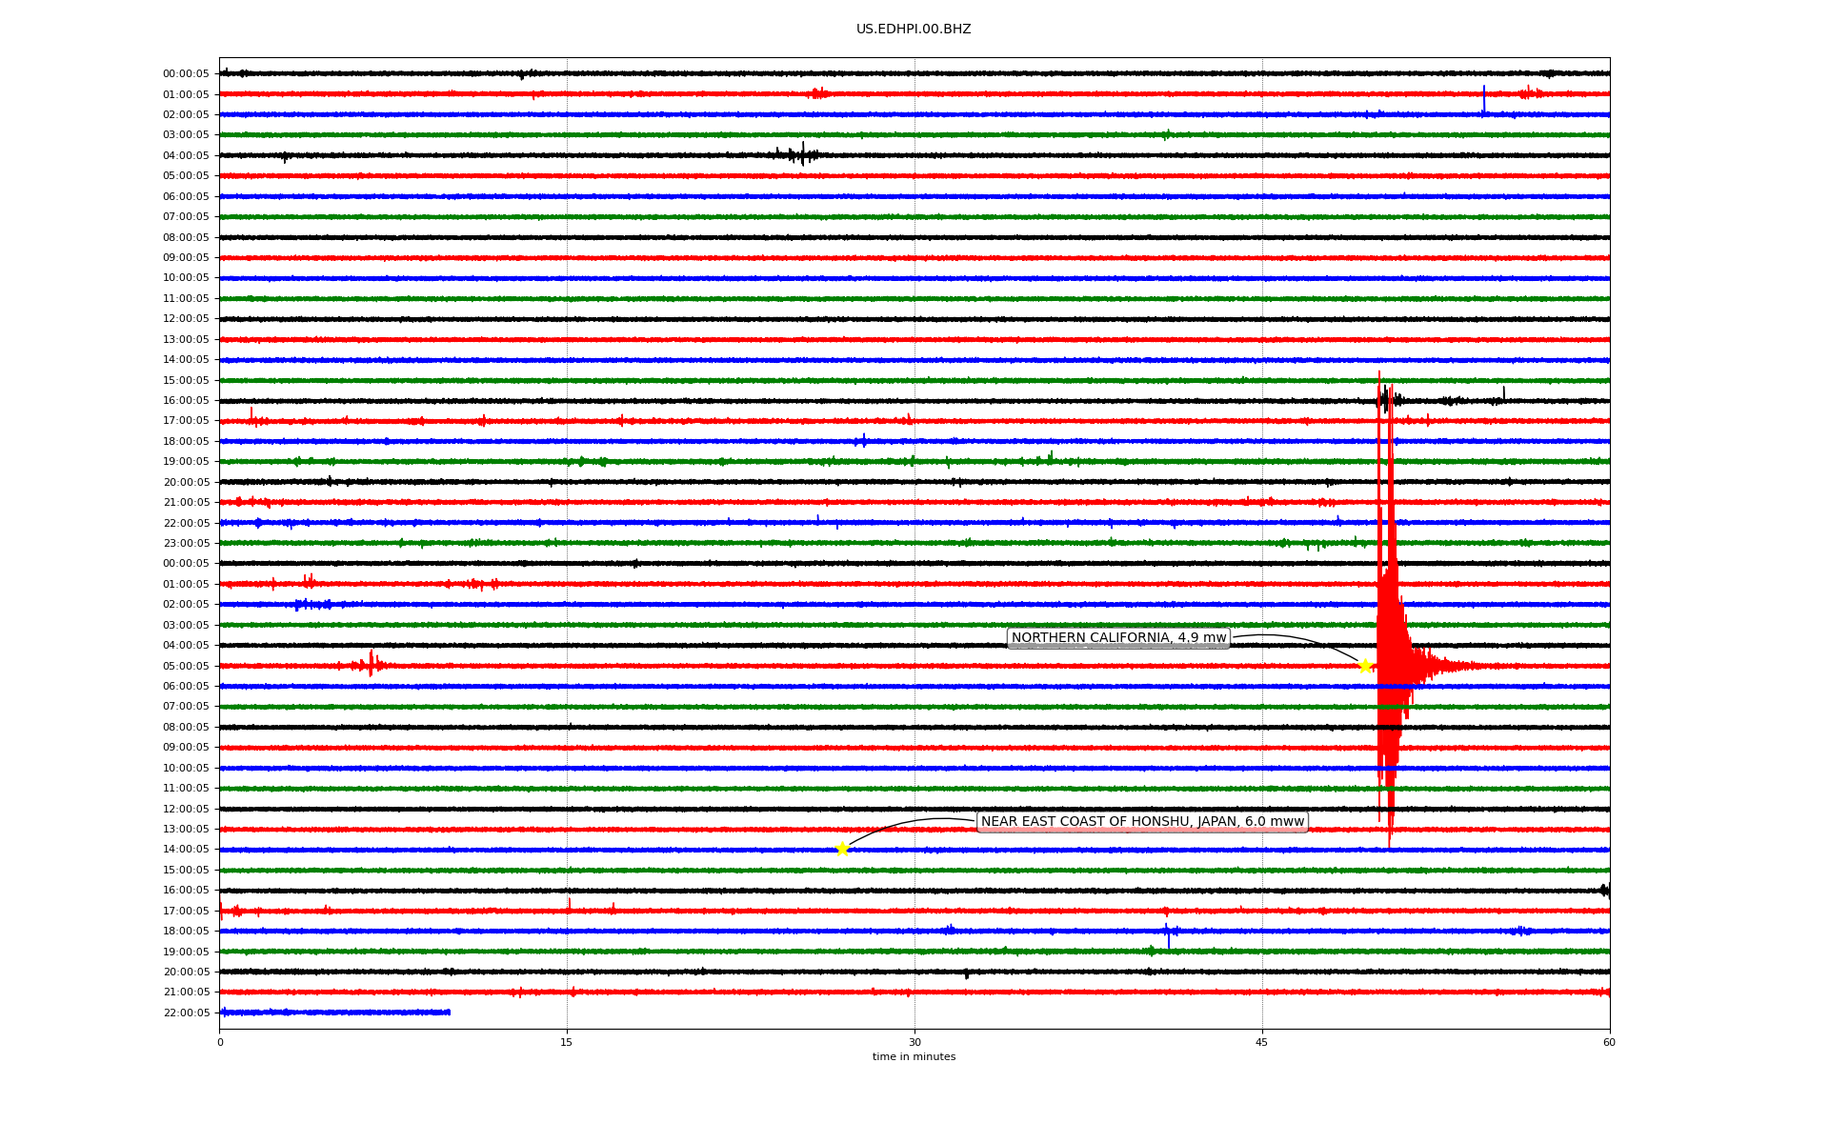The height and width of the screenshot is (1143, 1829).
Task: Click the black wiggle burst on 04:00:05 trace
Action: [798, 153]
